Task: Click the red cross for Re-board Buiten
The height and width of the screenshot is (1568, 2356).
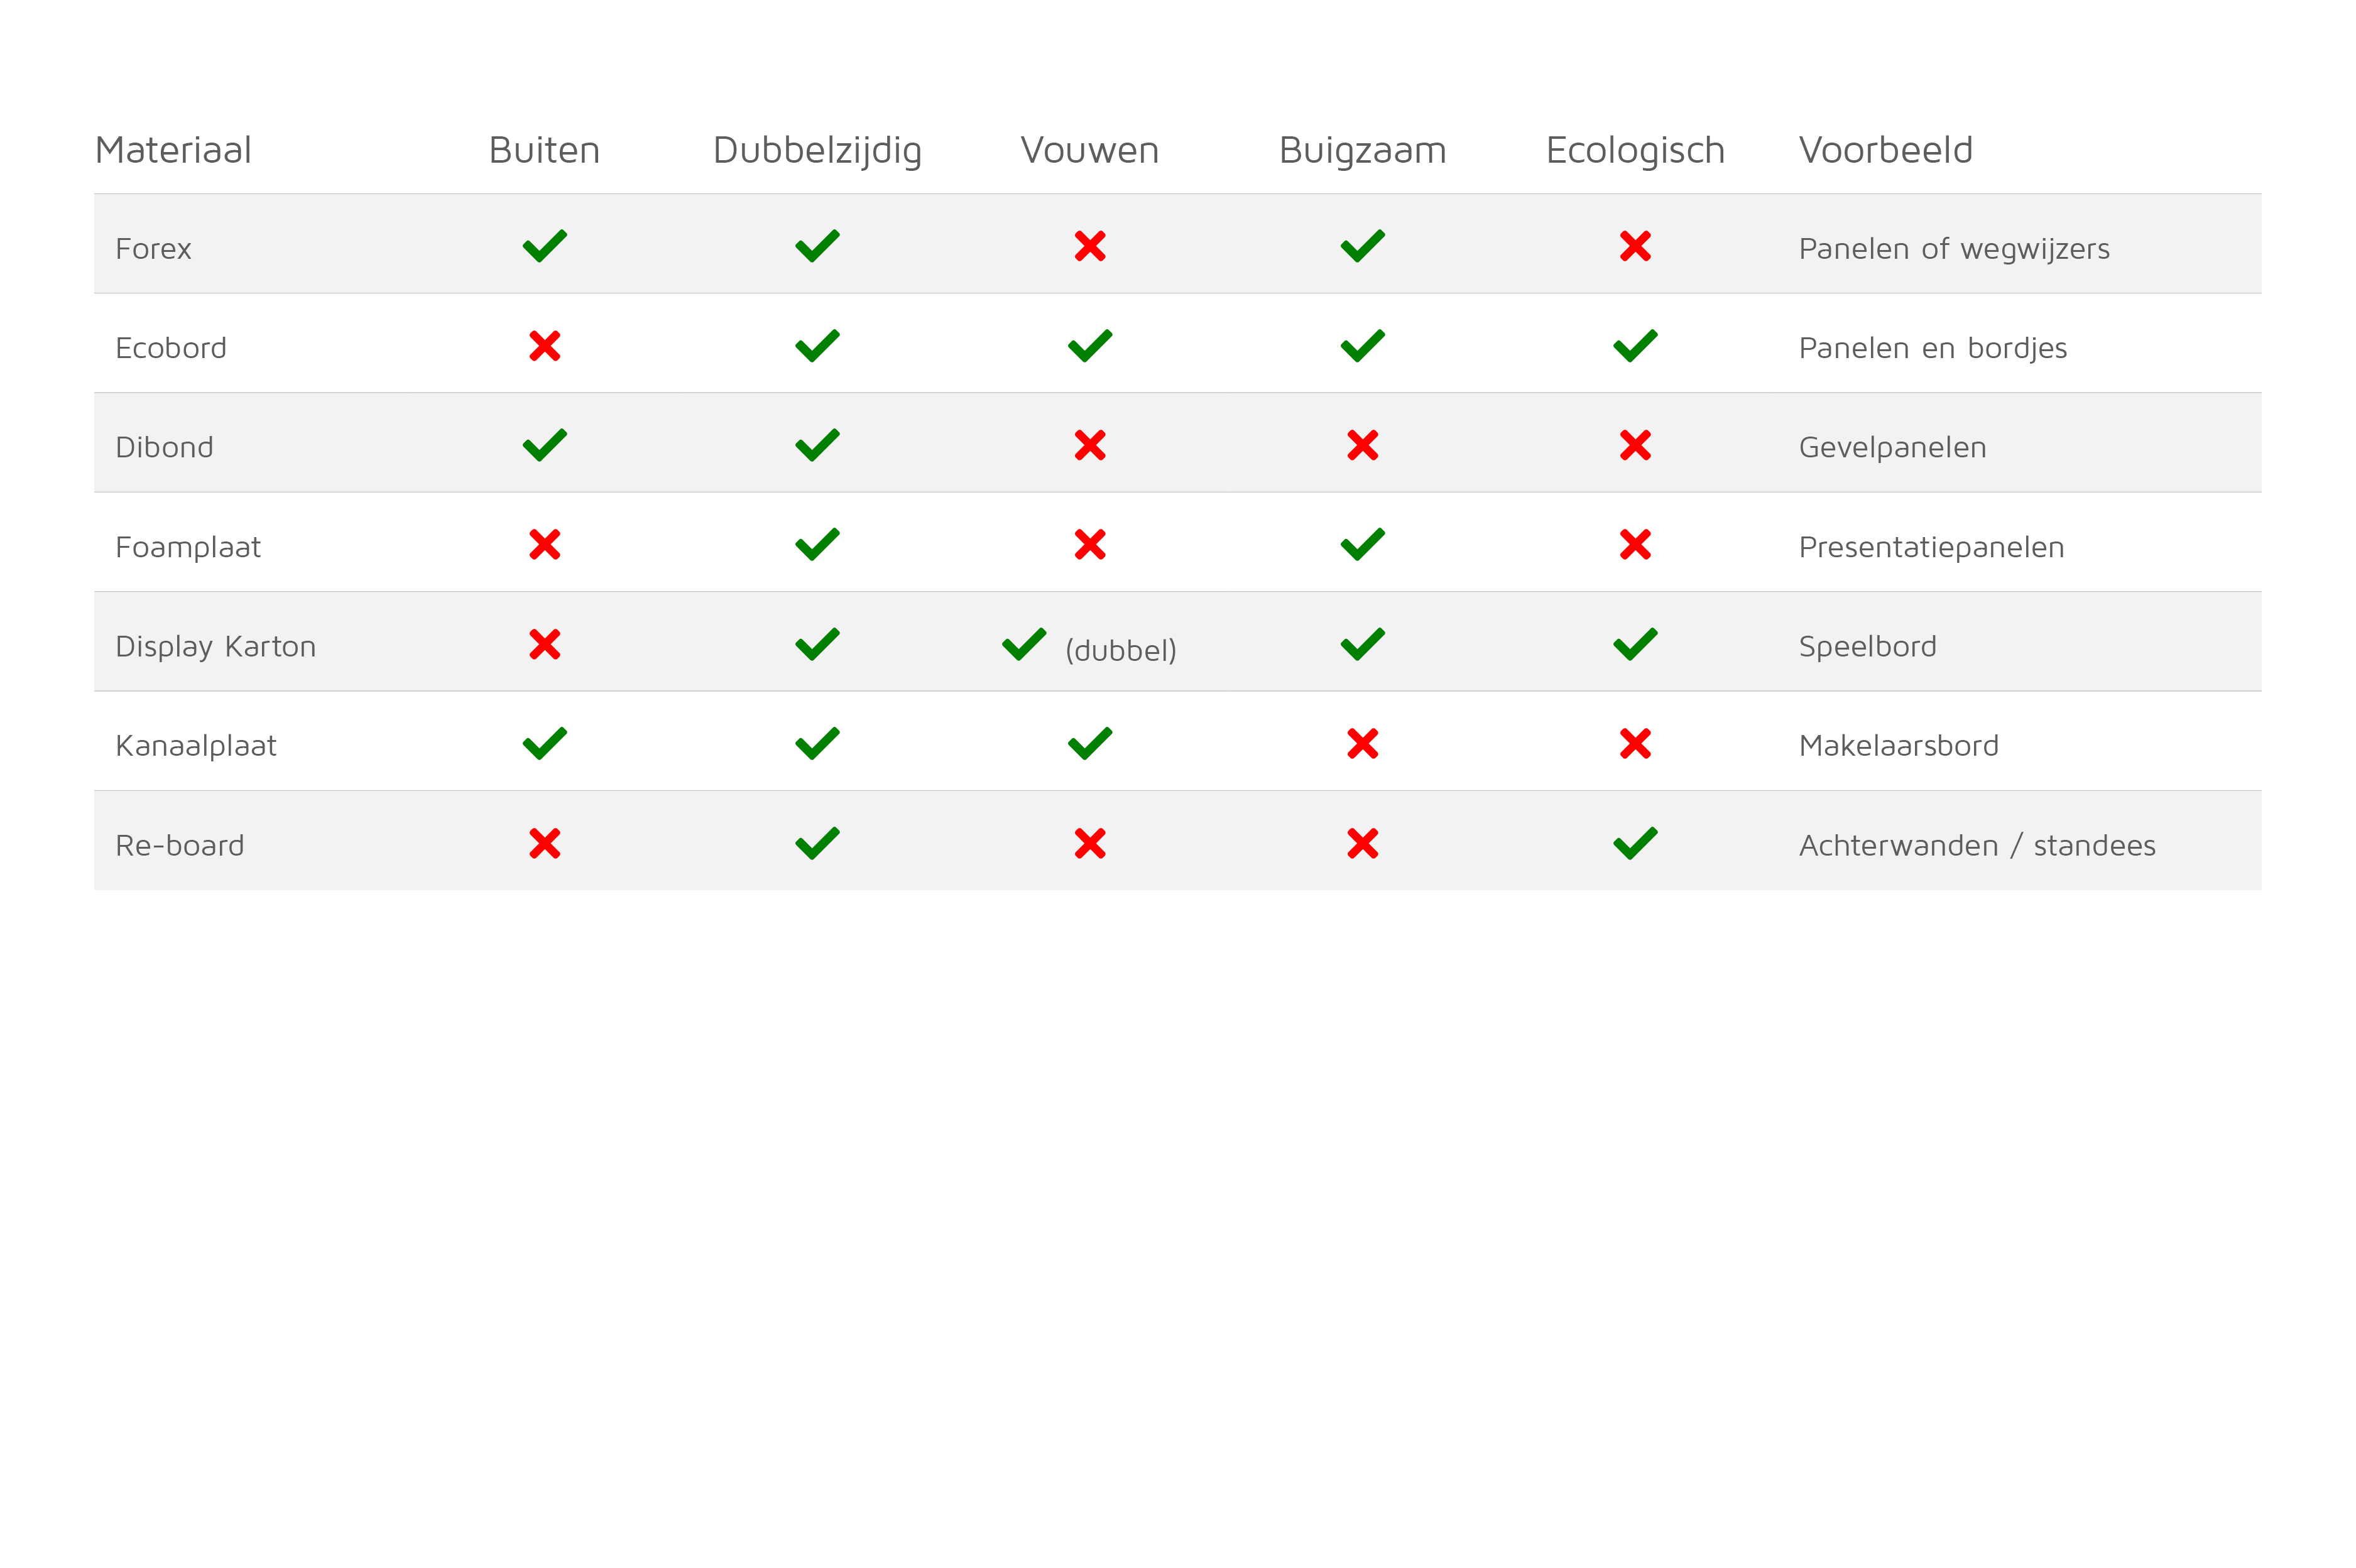Action: coord(544,844)
